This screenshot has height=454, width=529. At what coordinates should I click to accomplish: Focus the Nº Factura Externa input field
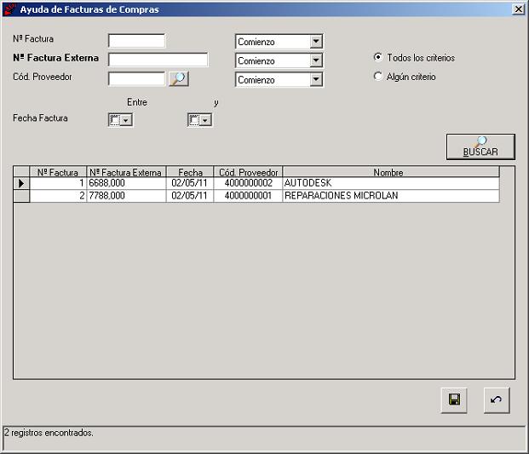[x=158, y=60]
